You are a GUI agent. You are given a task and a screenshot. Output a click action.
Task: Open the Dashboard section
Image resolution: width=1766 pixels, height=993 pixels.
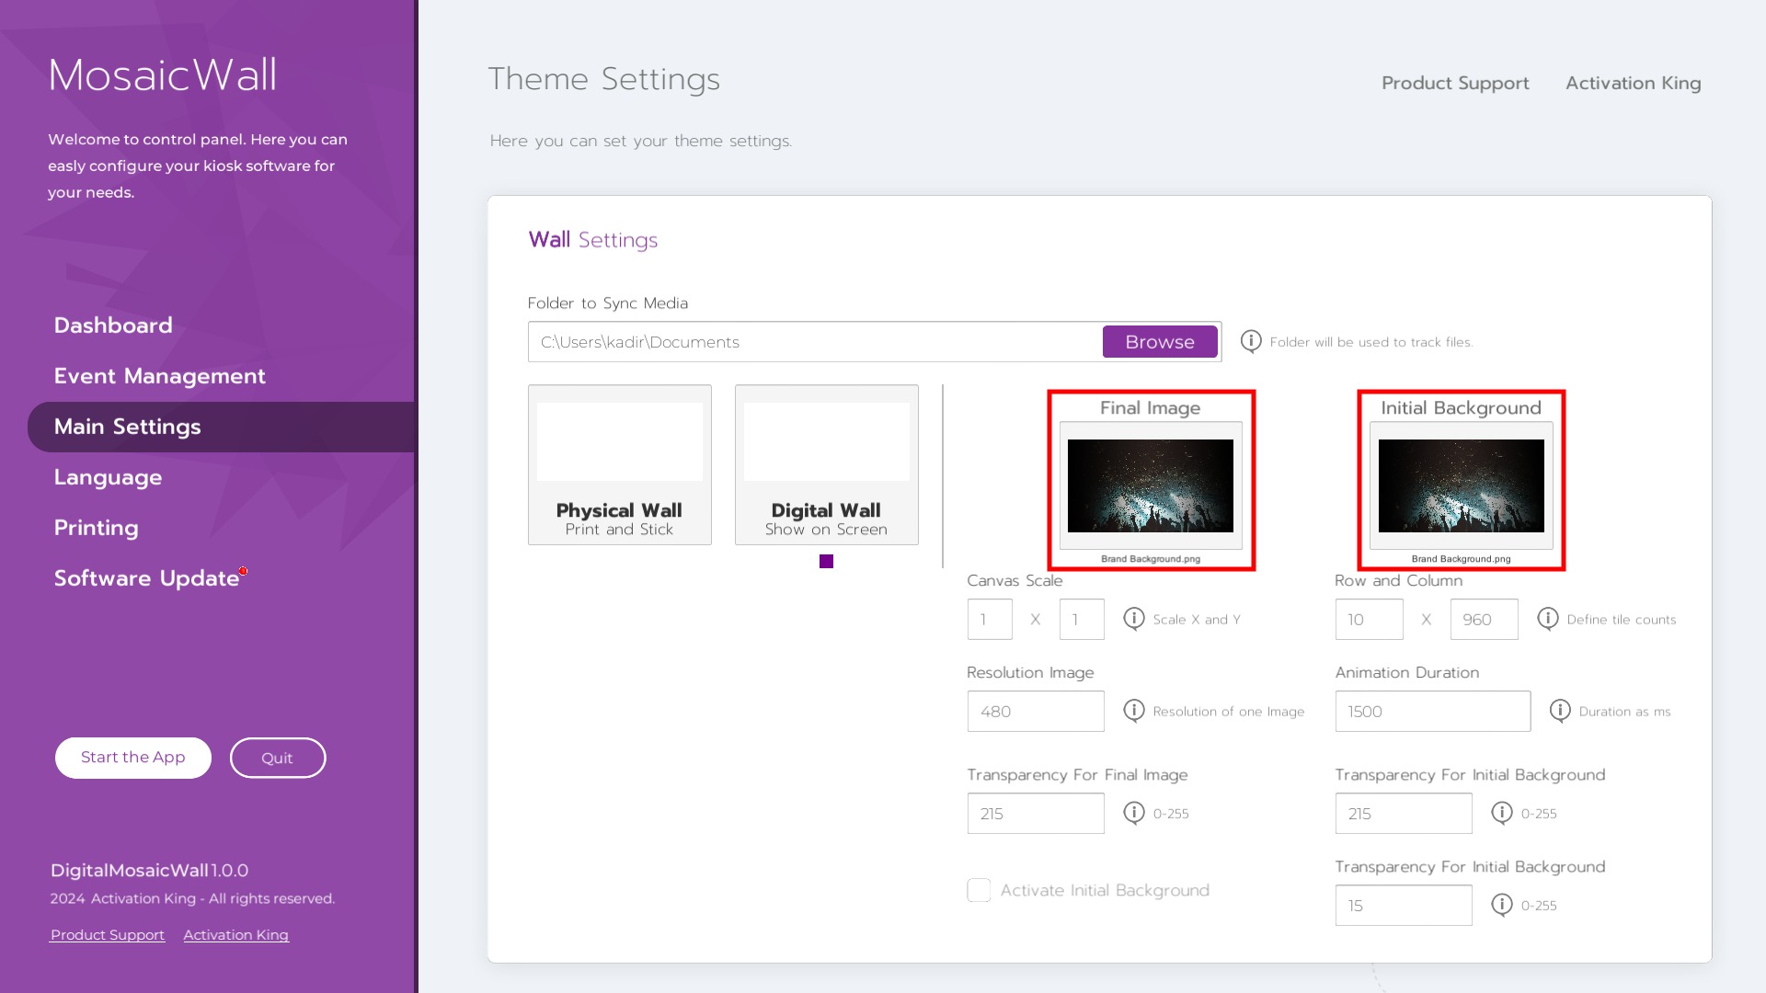click(x=113, y=325)
